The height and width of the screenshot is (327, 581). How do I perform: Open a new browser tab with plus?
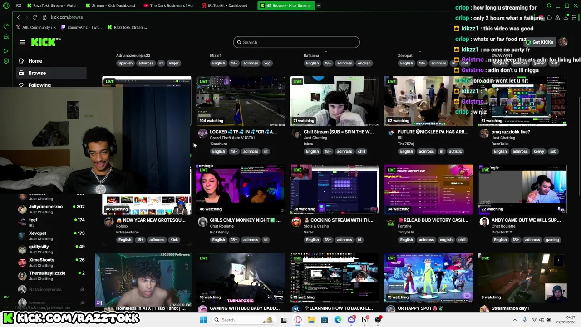pyautogui.click(x=319, y=5)
